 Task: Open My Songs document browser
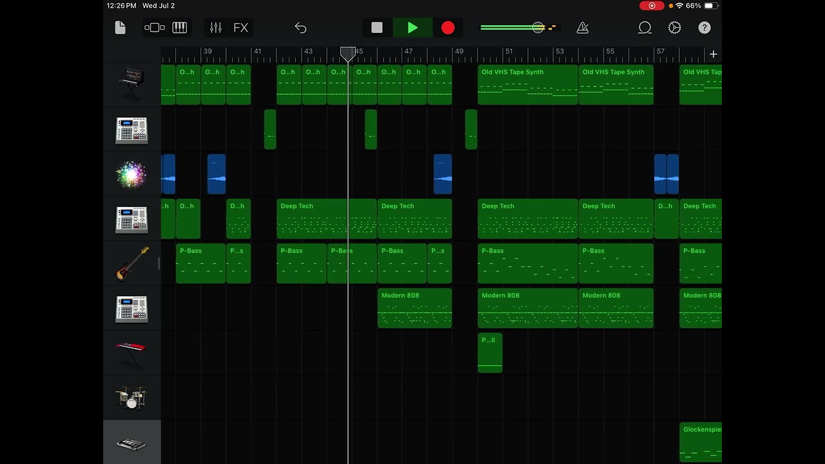(120, 28)
